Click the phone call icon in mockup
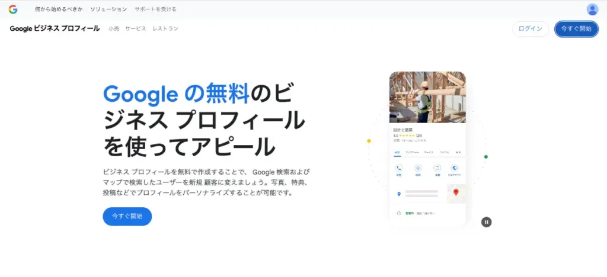 pos(399,169)
